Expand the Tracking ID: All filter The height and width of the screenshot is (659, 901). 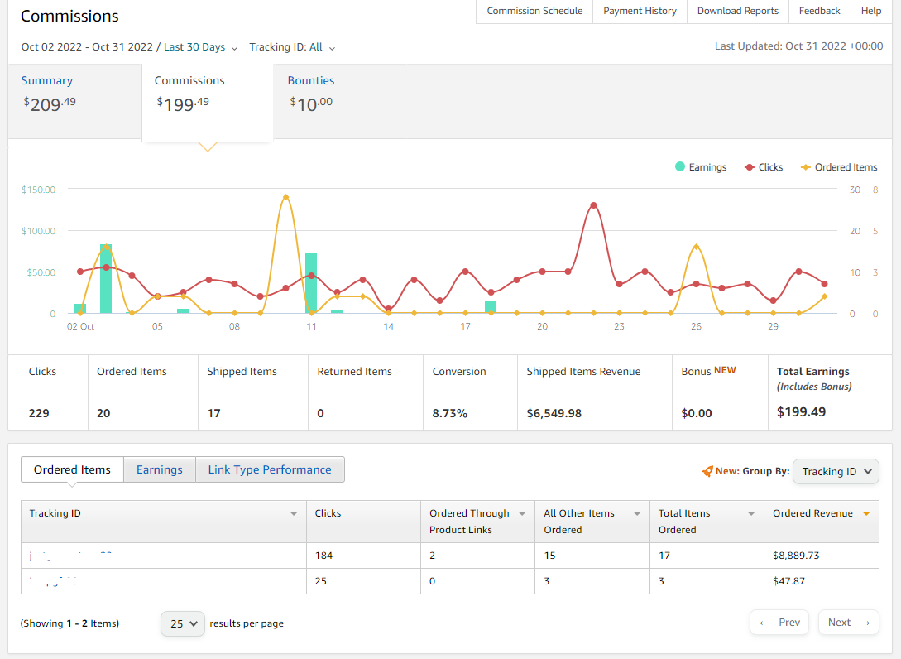292,47
